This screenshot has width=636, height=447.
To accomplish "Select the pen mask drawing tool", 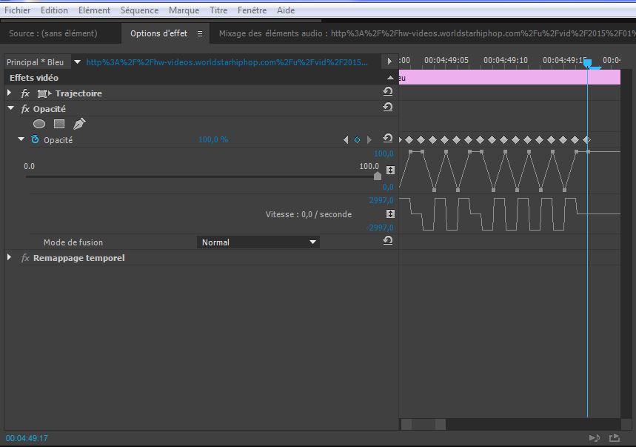I will (79, 124).
